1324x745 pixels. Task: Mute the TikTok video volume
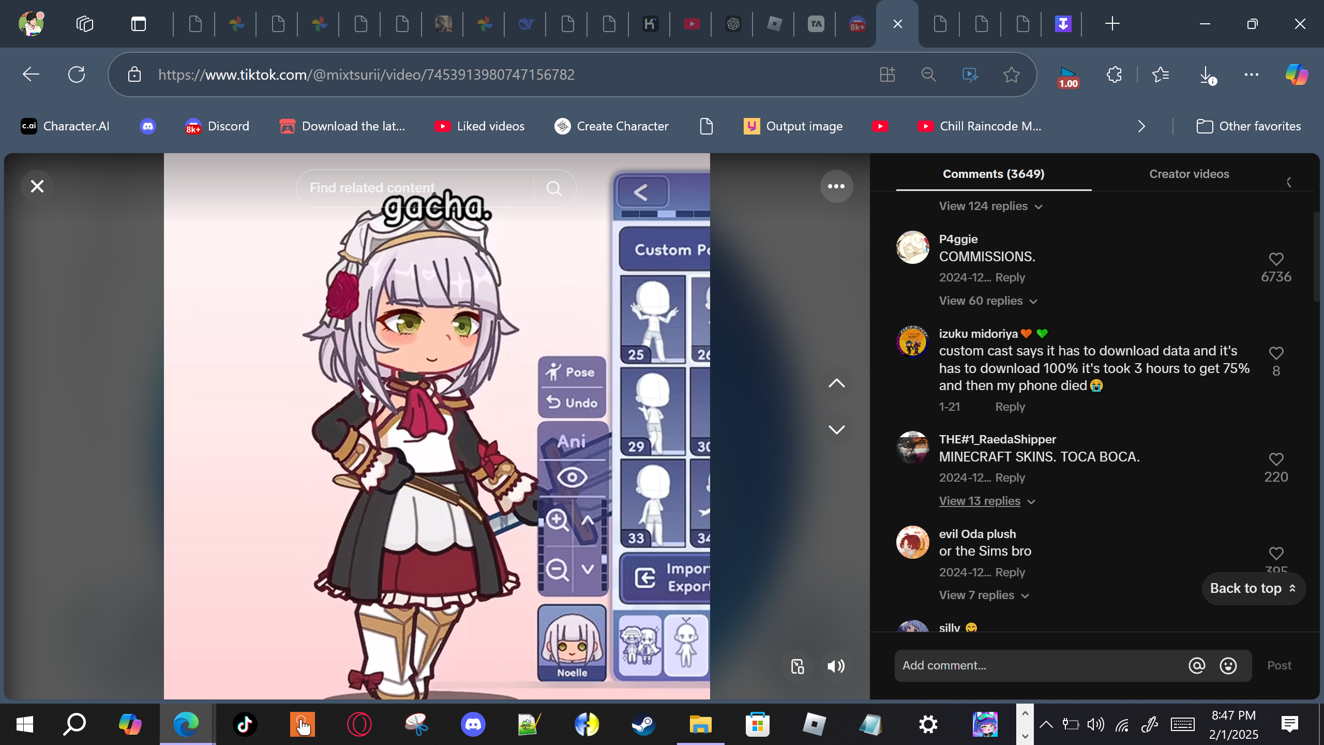(x=836, y=666)
